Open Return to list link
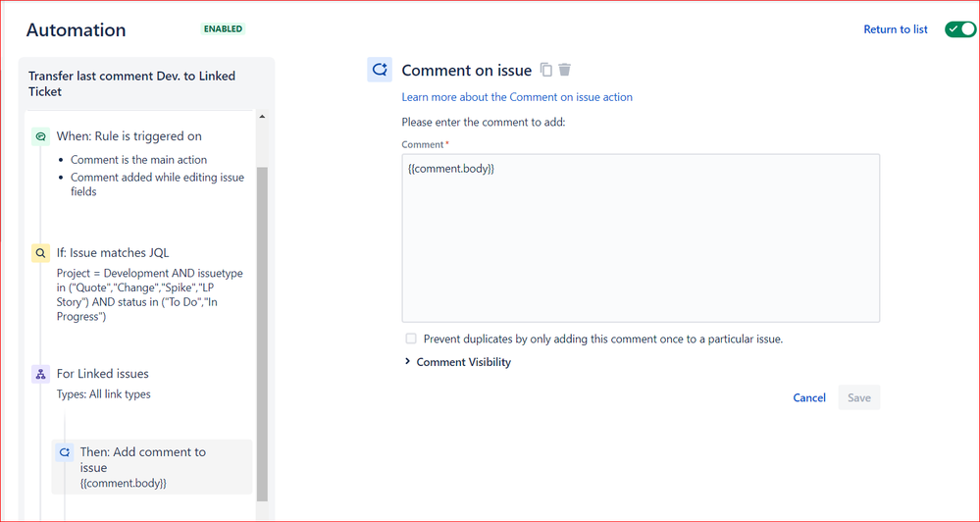 [895, 29]
